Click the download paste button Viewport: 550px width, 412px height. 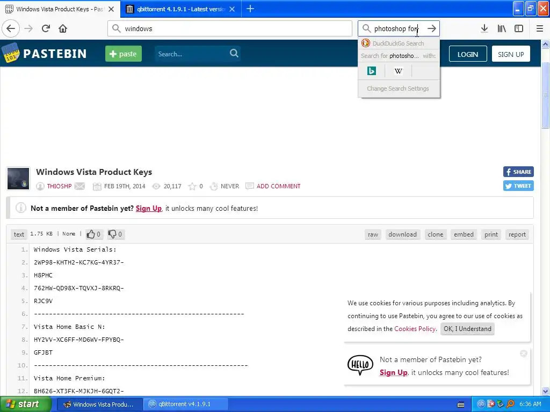tap(402, 234)
